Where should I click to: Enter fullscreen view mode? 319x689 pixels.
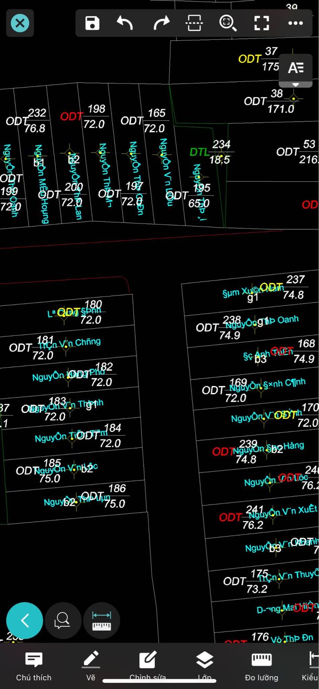tap(261, 23)
